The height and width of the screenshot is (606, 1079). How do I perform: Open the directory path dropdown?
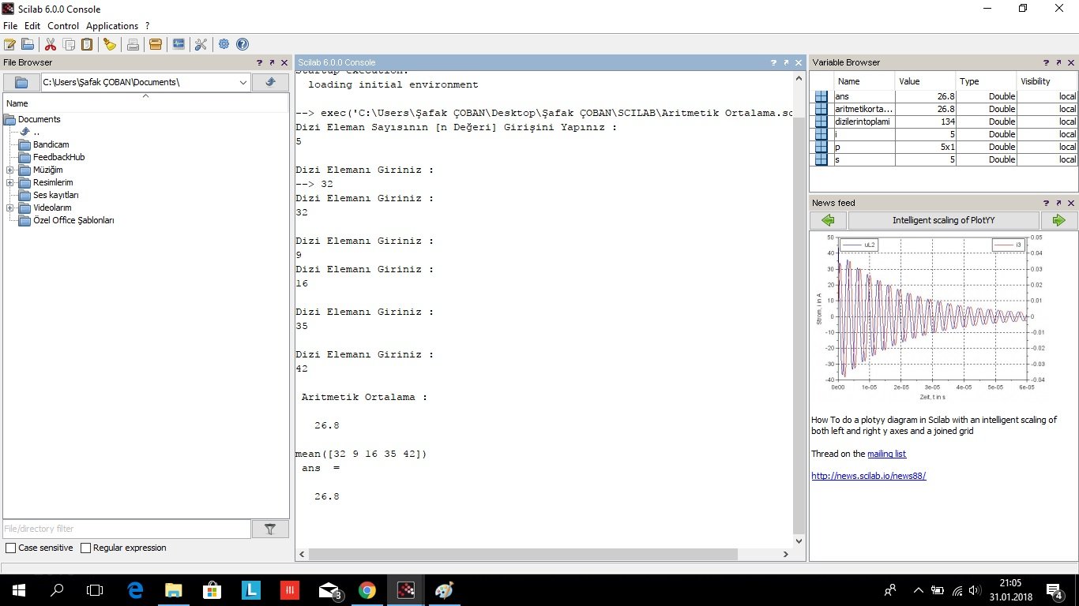click(x=243, y=82)
